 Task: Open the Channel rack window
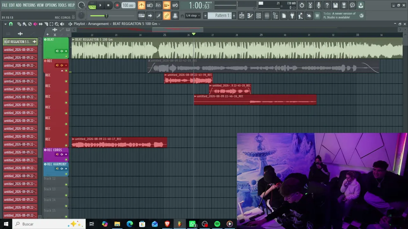(x=259, y=16)
